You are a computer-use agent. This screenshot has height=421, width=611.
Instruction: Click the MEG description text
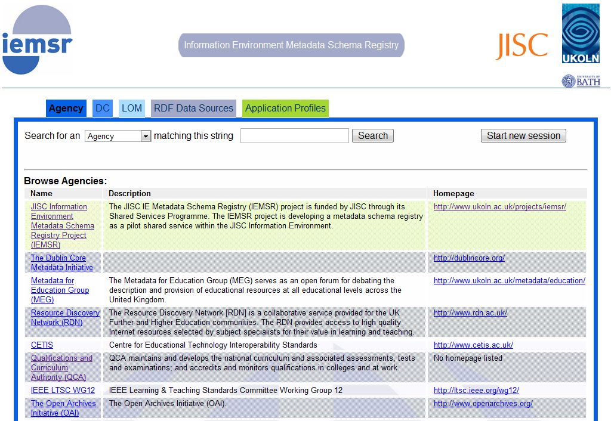pyautogui.click(x=255, y=290)
